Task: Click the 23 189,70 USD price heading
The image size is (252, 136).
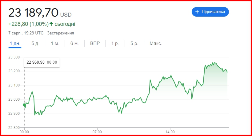Action: point(40,13)
